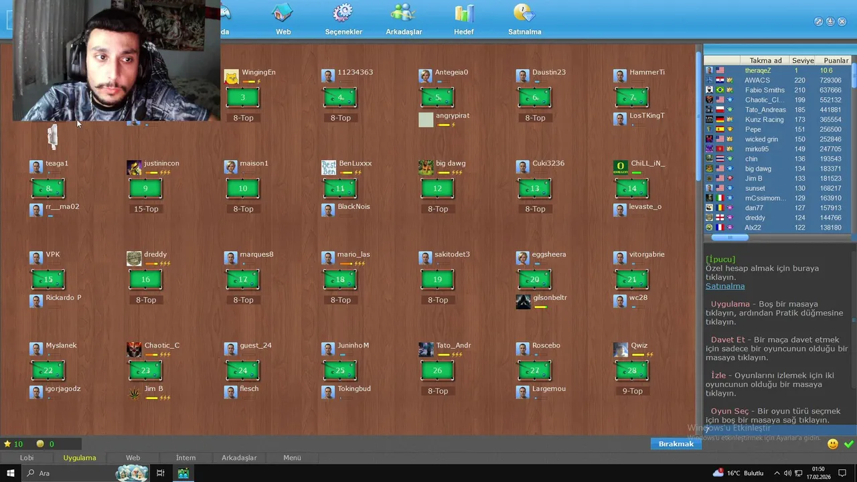Click the 15-Top label under table 9
The image size is (857, 482).
(146, 209)
